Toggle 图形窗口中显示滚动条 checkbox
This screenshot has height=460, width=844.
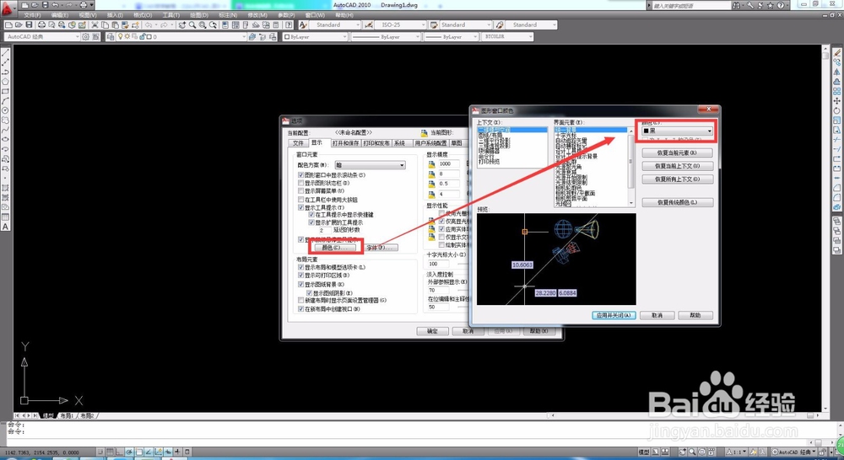pos(301,175)
